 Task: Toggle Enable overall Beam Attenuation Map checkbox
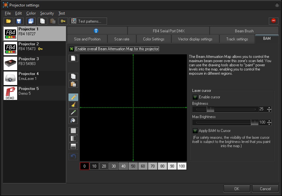[71, 49]
